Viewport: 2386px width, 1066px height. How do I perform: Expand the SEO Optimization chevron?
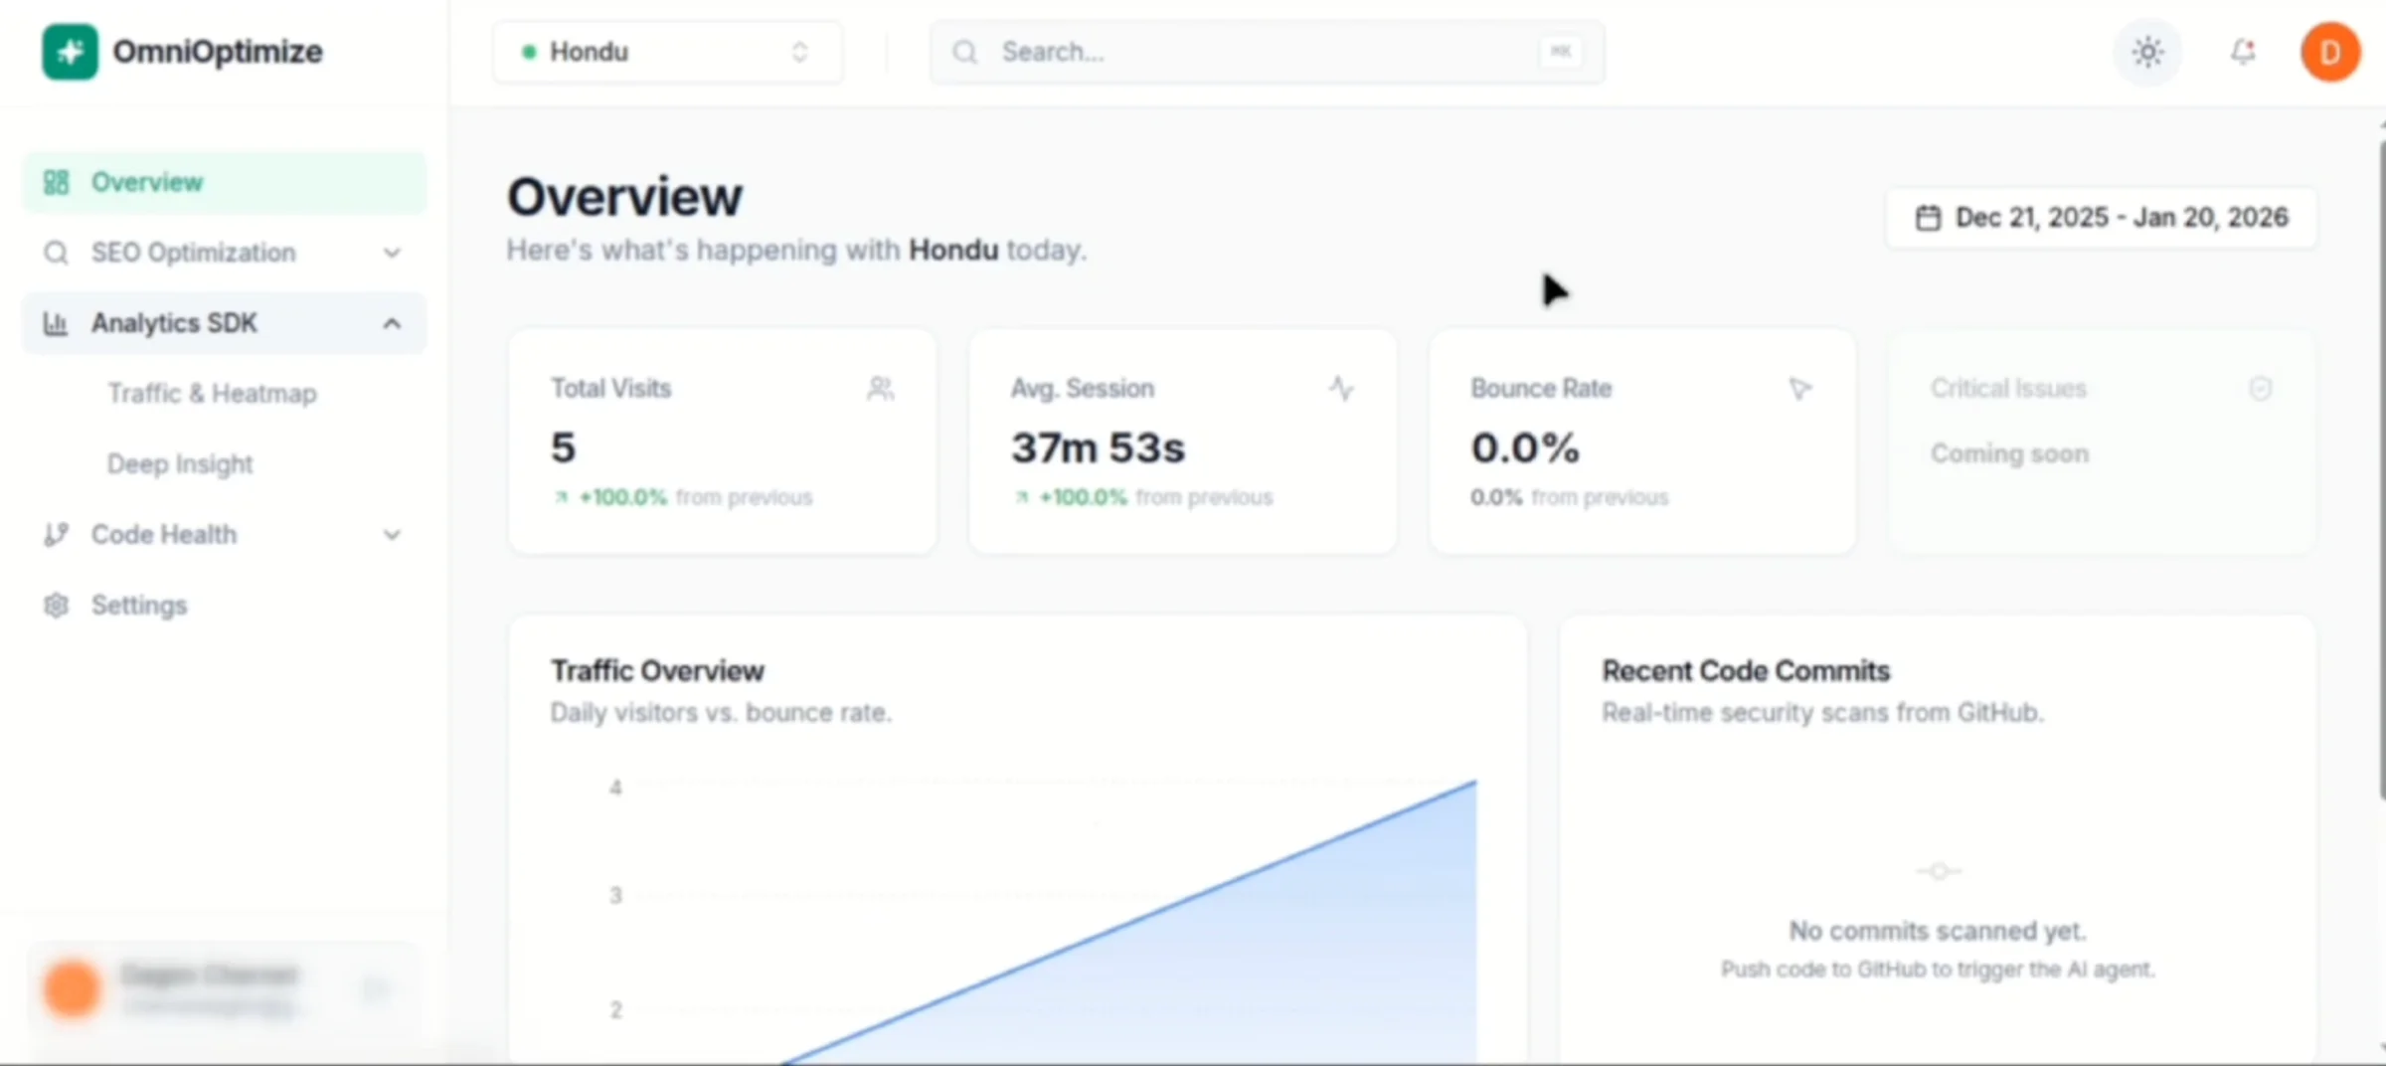click(393, 253)
